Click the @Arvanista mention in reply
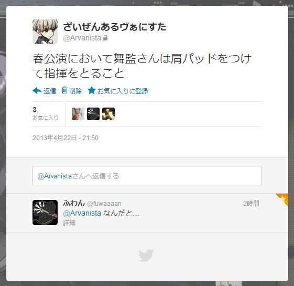The width and height of the screenshot is (294, 286). pos(82,214)
